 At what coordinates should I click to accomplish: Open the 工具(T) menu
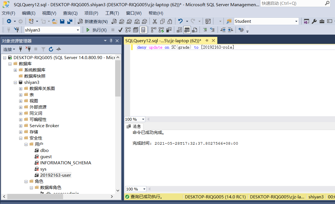click(112, 13)
